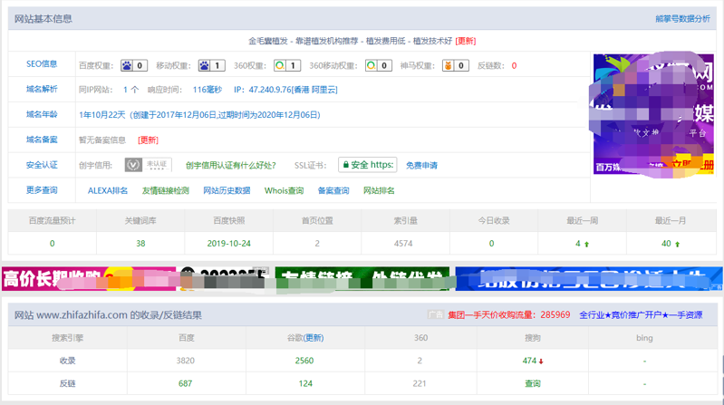Click the 免费申请 SSL link

coord(421,165)
